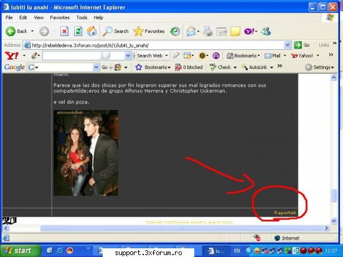Expand Google Bookmarks dropdown
The width and height of the screenshot is (343, 257).
pyautogui.click(x=153, y=67)
